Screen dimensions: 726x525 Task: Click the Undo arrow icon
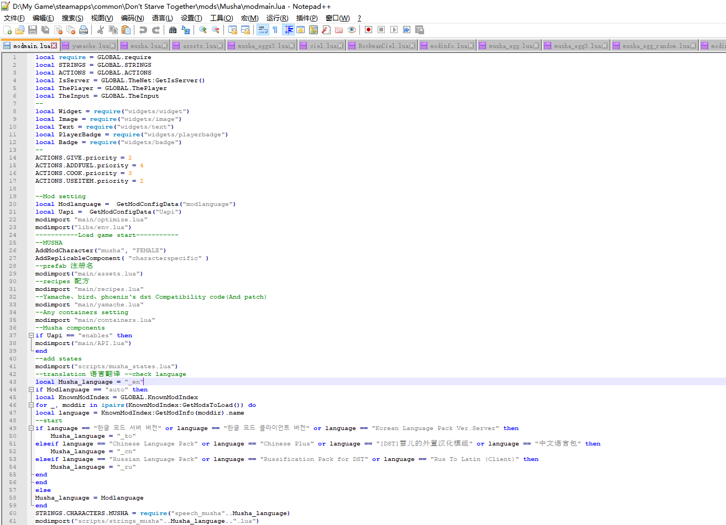click(143, 30)
